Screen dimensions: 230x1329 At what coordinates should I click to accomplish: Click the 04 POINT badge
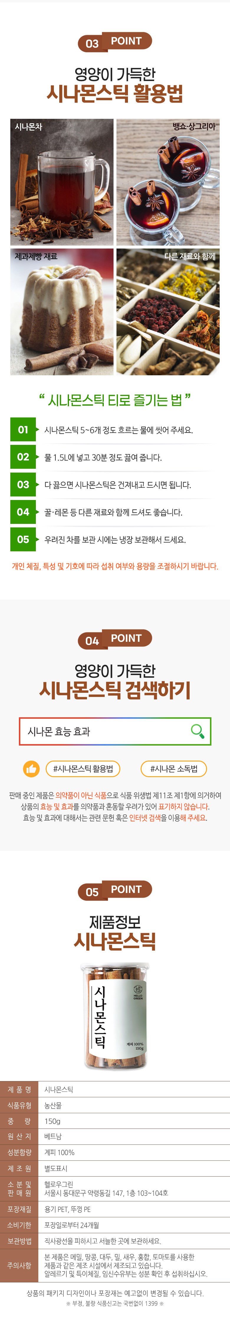pos(115,639)
